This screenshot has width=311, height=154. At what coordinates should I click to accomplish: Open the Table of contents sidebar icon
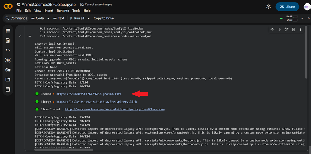8,31
